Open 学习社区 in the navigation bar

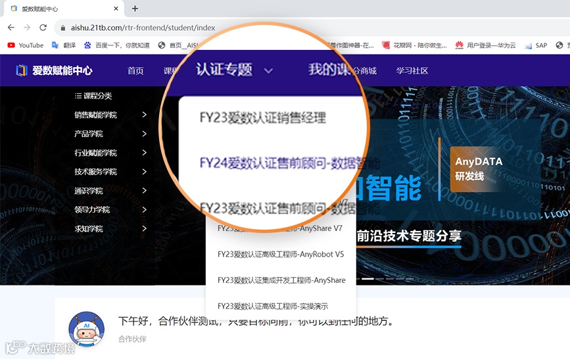tap(412, 70)
